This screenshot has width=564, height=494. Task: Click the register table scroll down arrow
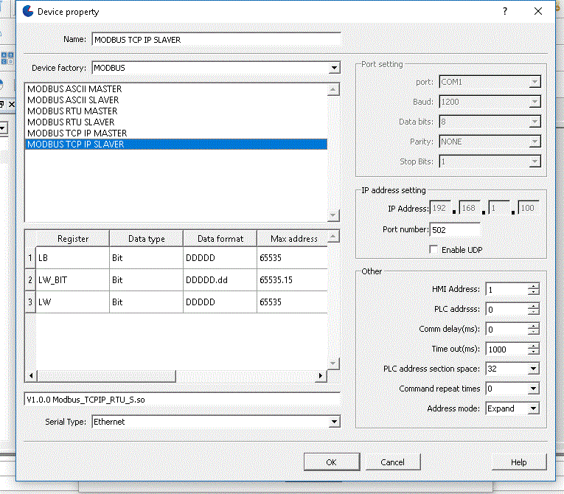333,363
